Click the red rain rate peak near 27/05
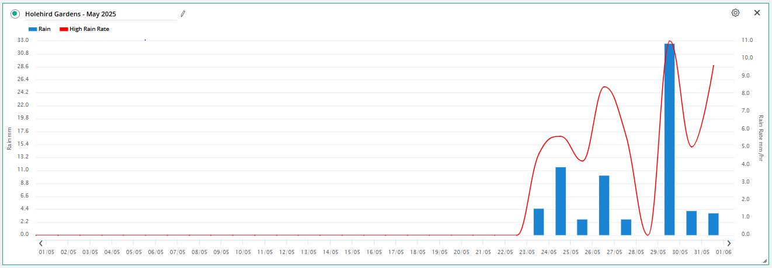 click(604, 87)
